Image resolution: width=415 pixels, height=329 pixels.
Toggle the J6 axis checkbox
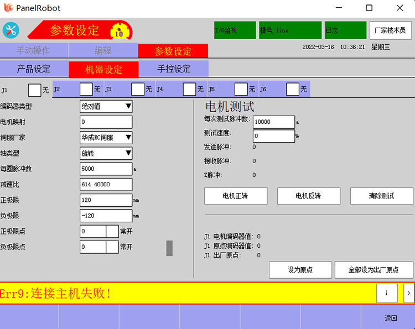[293, 89]
